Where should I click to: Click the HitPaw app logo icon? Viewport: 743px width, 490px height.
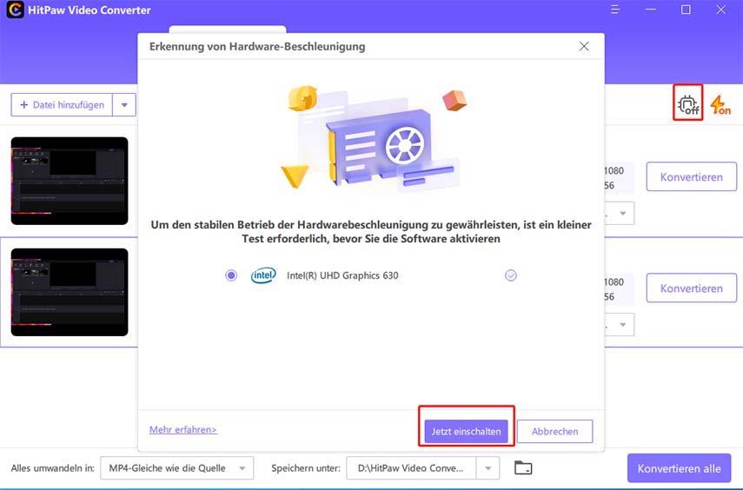click(x=15, y=10)
